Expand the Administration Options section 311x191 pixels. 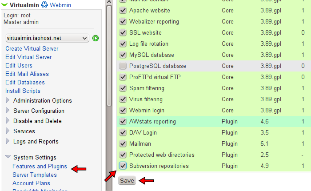(x=8, y=100)
